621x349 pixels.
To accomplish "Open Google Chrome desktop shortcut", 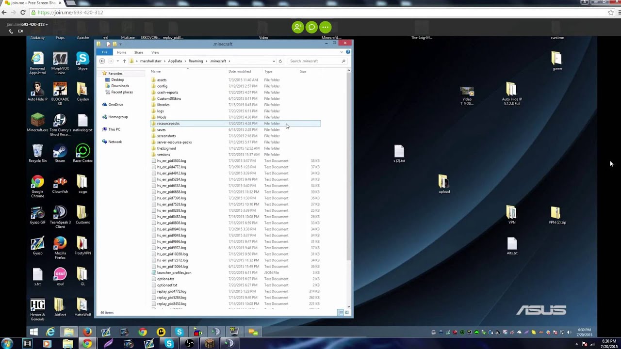I will pos(37,186).
